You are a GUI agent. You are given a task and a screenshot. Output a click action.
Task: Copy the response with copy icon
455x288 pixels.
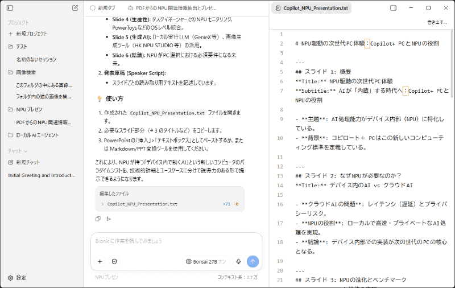point(98,219)
